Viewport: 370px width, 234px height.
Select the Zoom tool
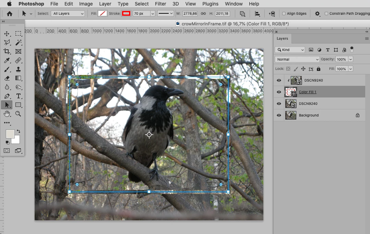[18, 114]
